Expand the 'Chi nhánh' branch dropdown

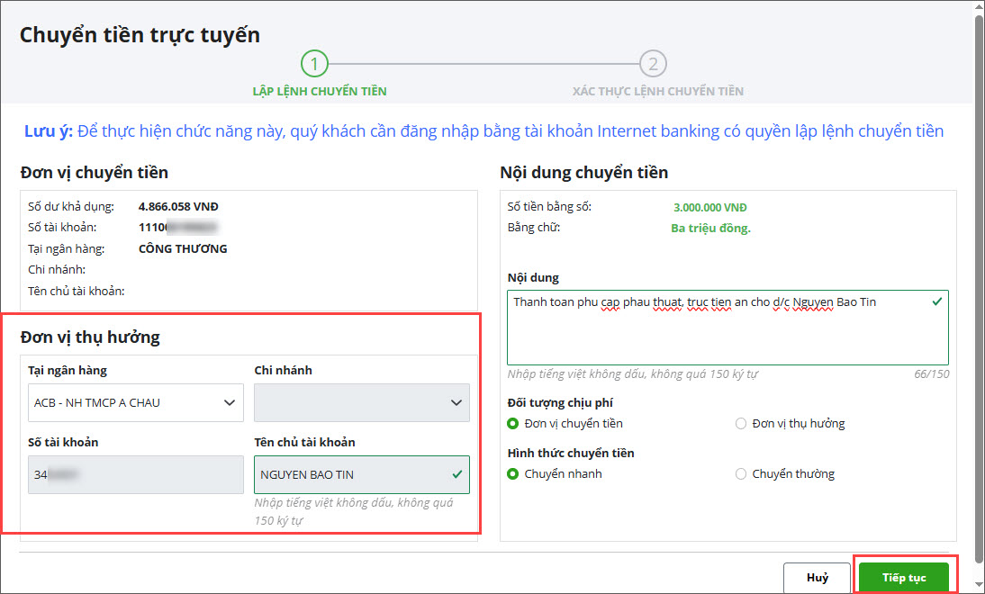click(361, 402)
